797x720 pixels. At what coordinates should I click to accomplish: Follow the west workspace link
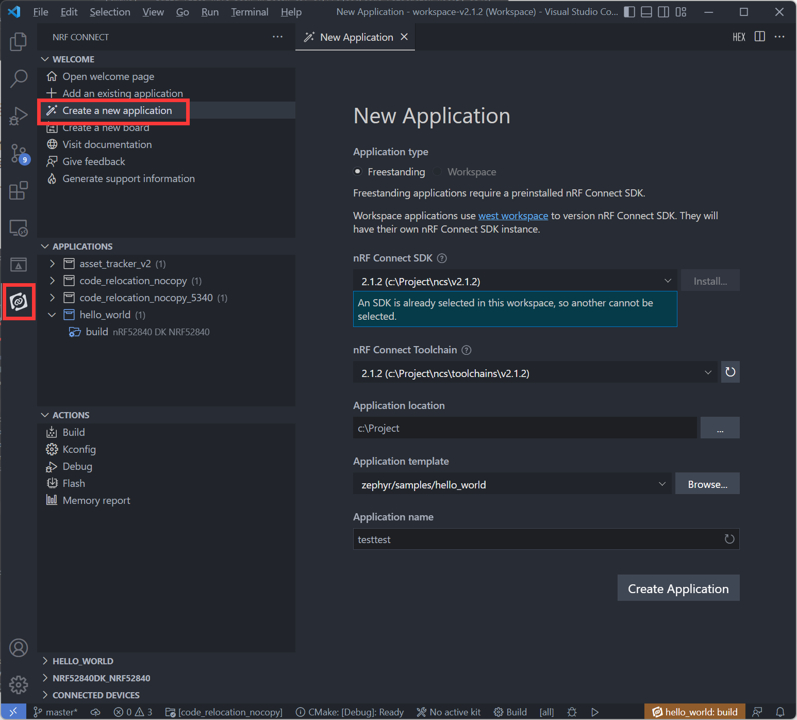513,216
